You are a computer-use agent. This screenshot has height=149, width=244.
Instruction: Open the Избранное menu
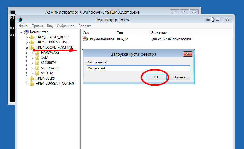pyautogui.click(x=65, y=26)
